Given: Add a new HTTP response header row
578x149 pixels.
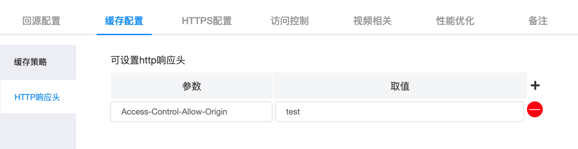Looking at the screenshot, I should point(535,86).
